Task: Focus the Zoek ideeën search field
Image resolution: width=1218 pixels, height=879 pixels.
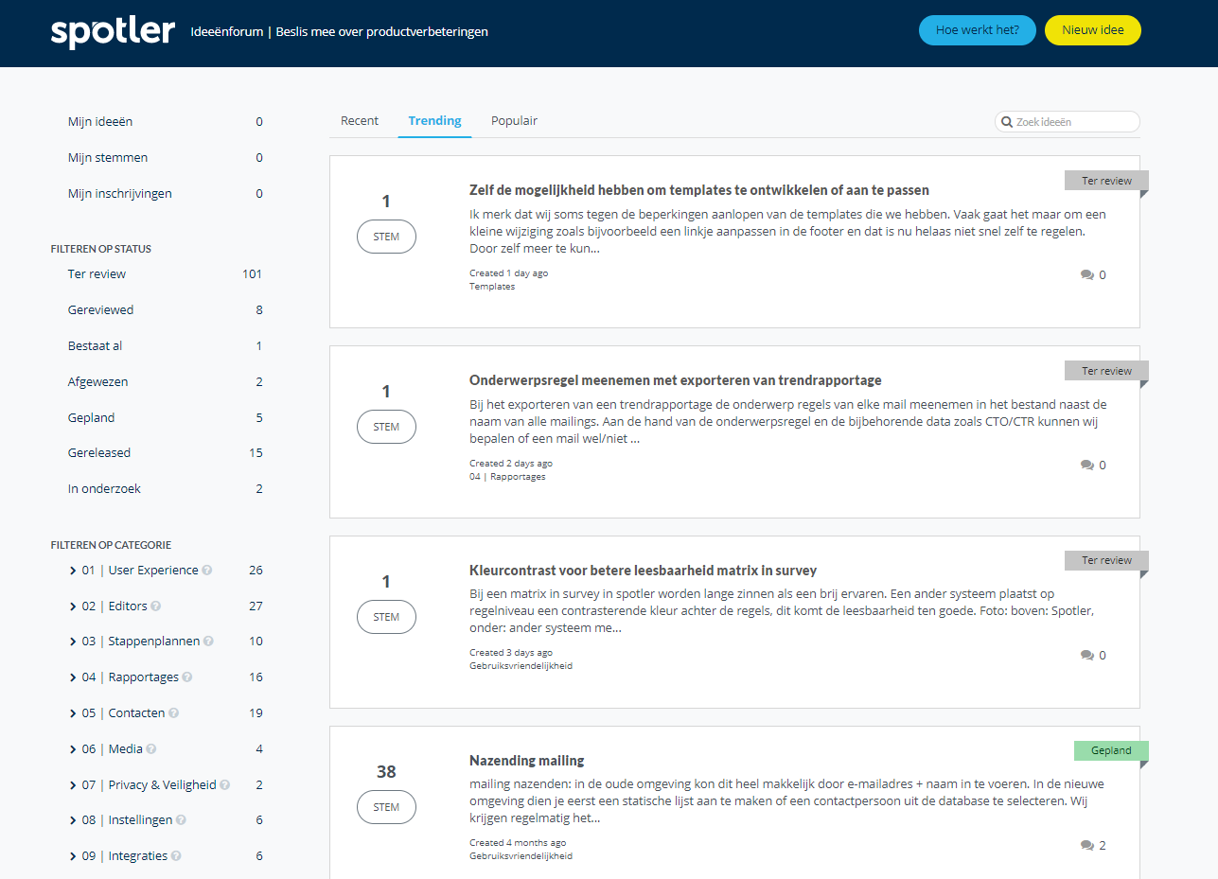Action: pyautogui.click(x=1074, y=122)
